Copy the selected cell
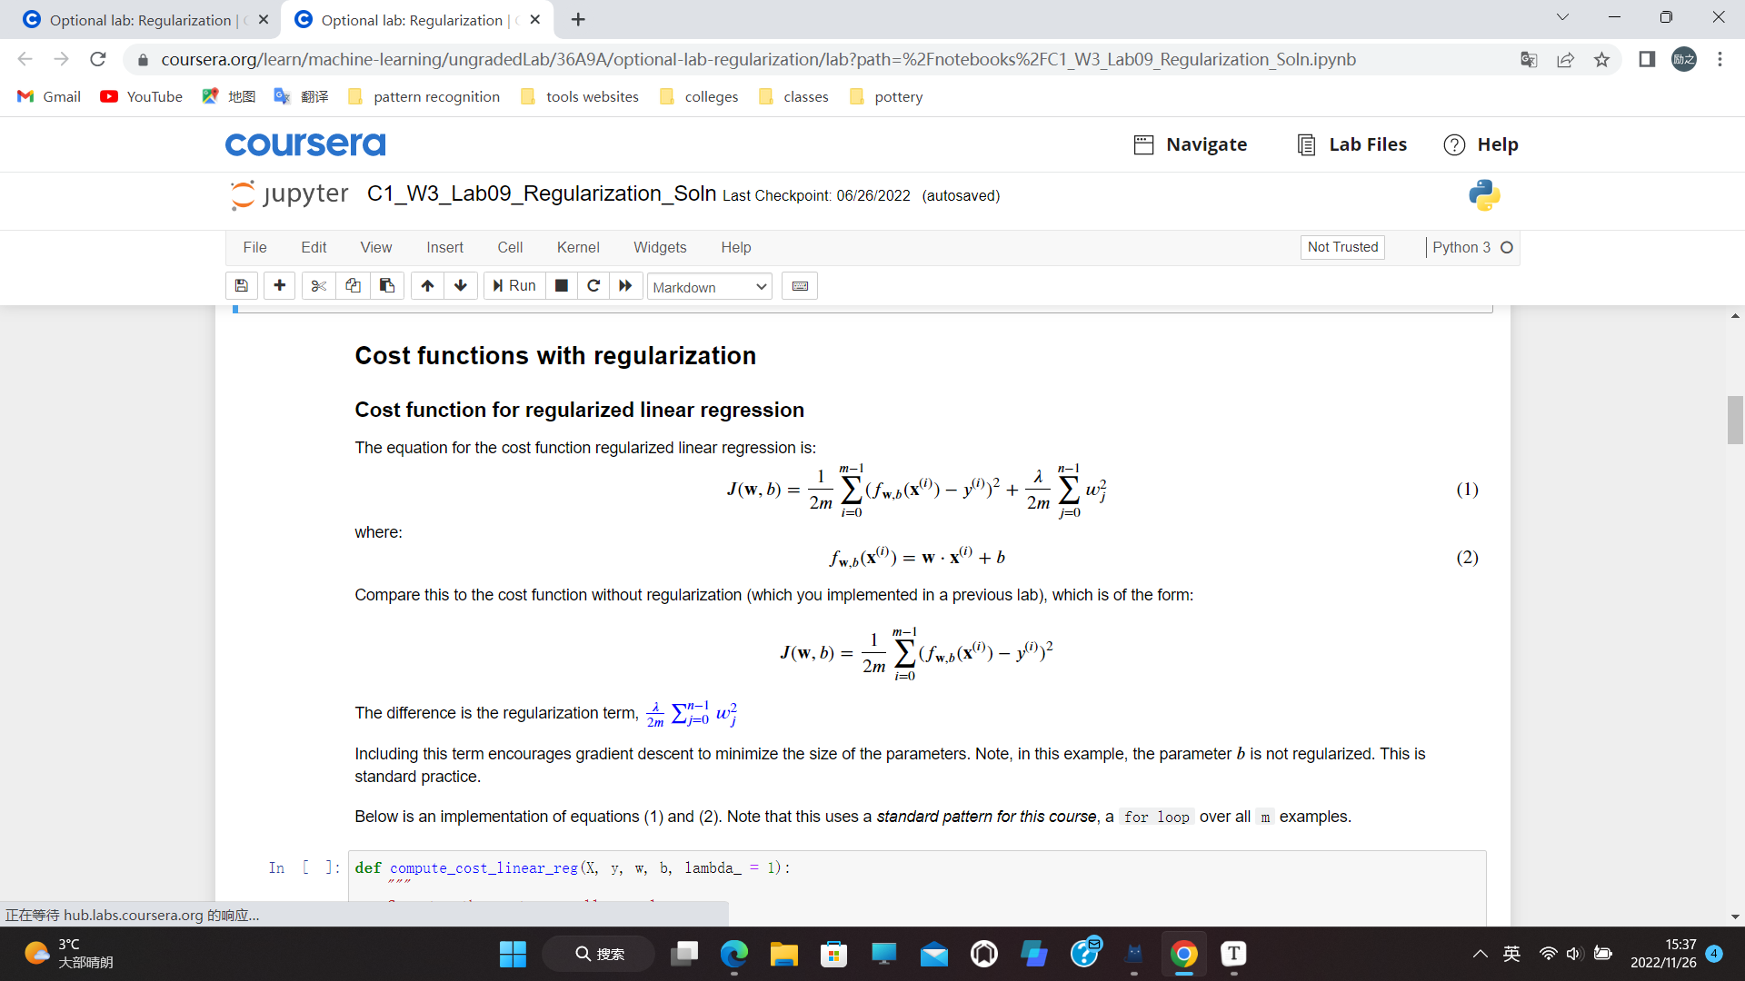 pos(353,285)
